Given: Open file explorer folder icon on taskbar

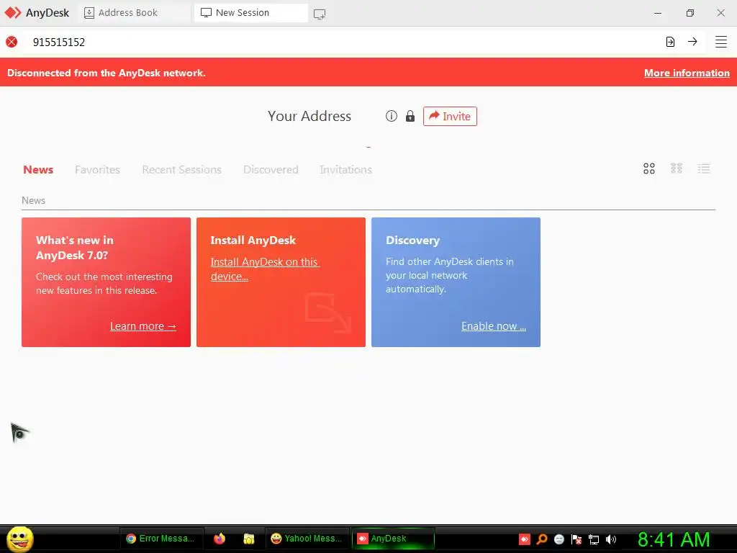Looking at the screenshot, I should click(248, 539).
